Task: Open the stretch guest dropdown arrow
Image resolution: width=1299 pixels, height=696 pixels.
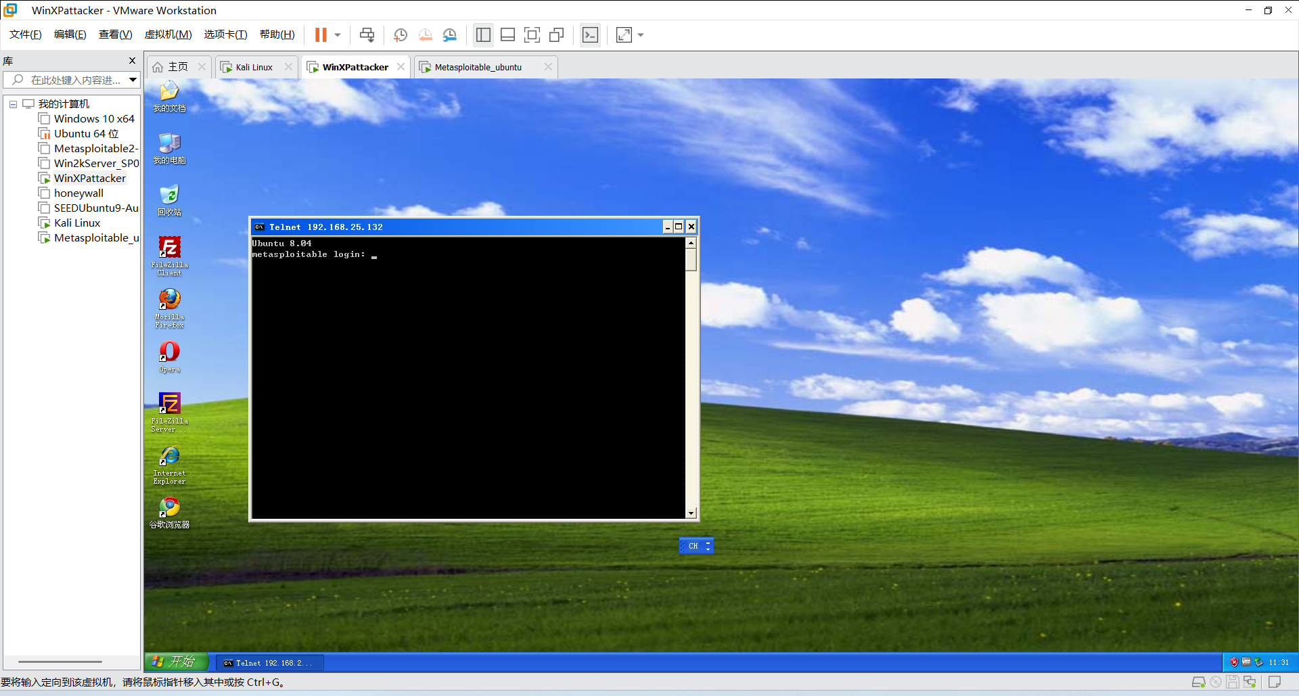Action: 641,34
